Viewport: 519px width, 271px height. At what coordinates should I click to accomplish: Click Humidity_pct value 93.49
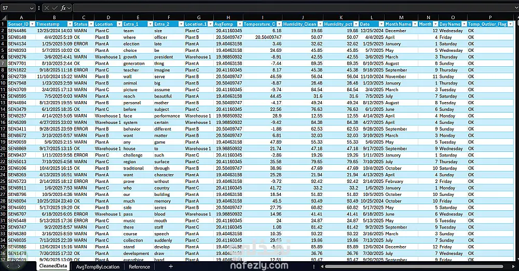pyautogui.click(x=342, y=201)
